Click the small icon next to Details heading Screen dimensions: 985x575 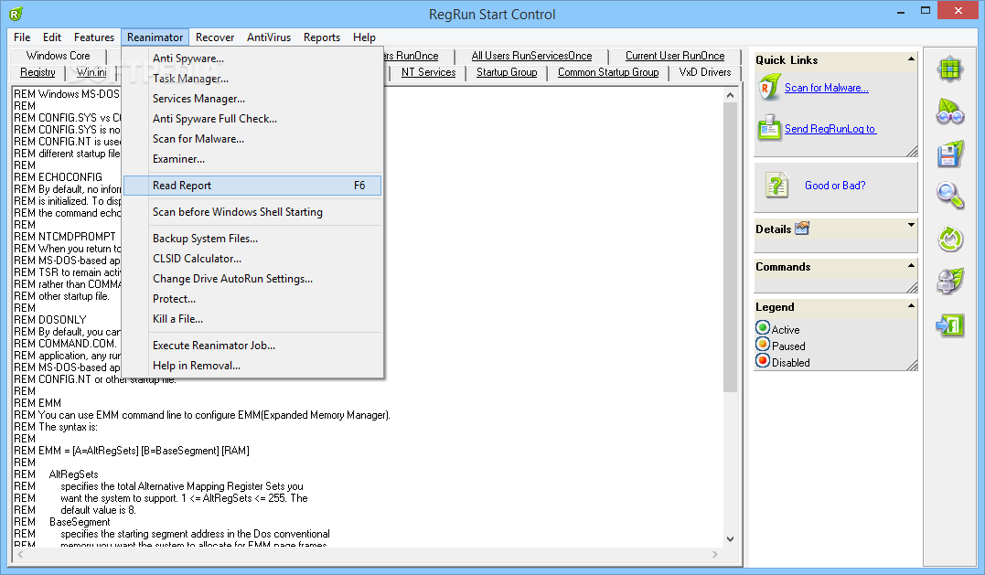tap(802, 229)
